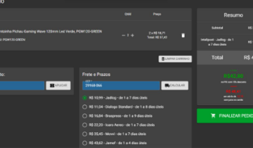253x148 pixels.
Task: Pick Icaro Aereo shipping option
Action: (85, 125)
